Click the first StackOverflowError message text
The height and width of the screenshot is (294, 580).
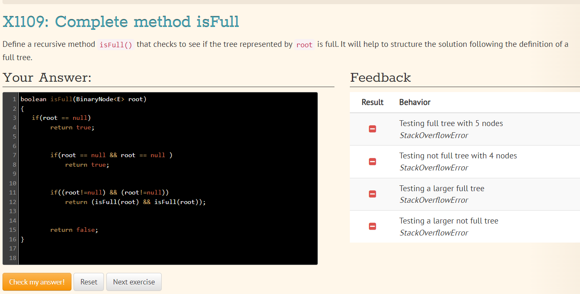[x=434, y=136]
